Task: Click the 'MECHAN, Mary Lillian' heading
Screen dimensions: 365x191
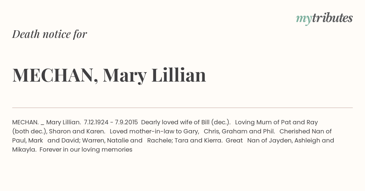Action: [109, 75]
